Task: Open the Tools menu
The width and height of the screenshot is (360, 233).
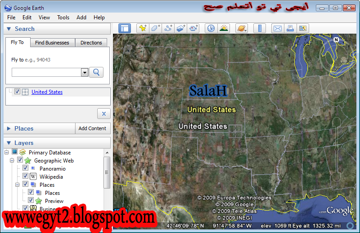Action: pos(63,18)
